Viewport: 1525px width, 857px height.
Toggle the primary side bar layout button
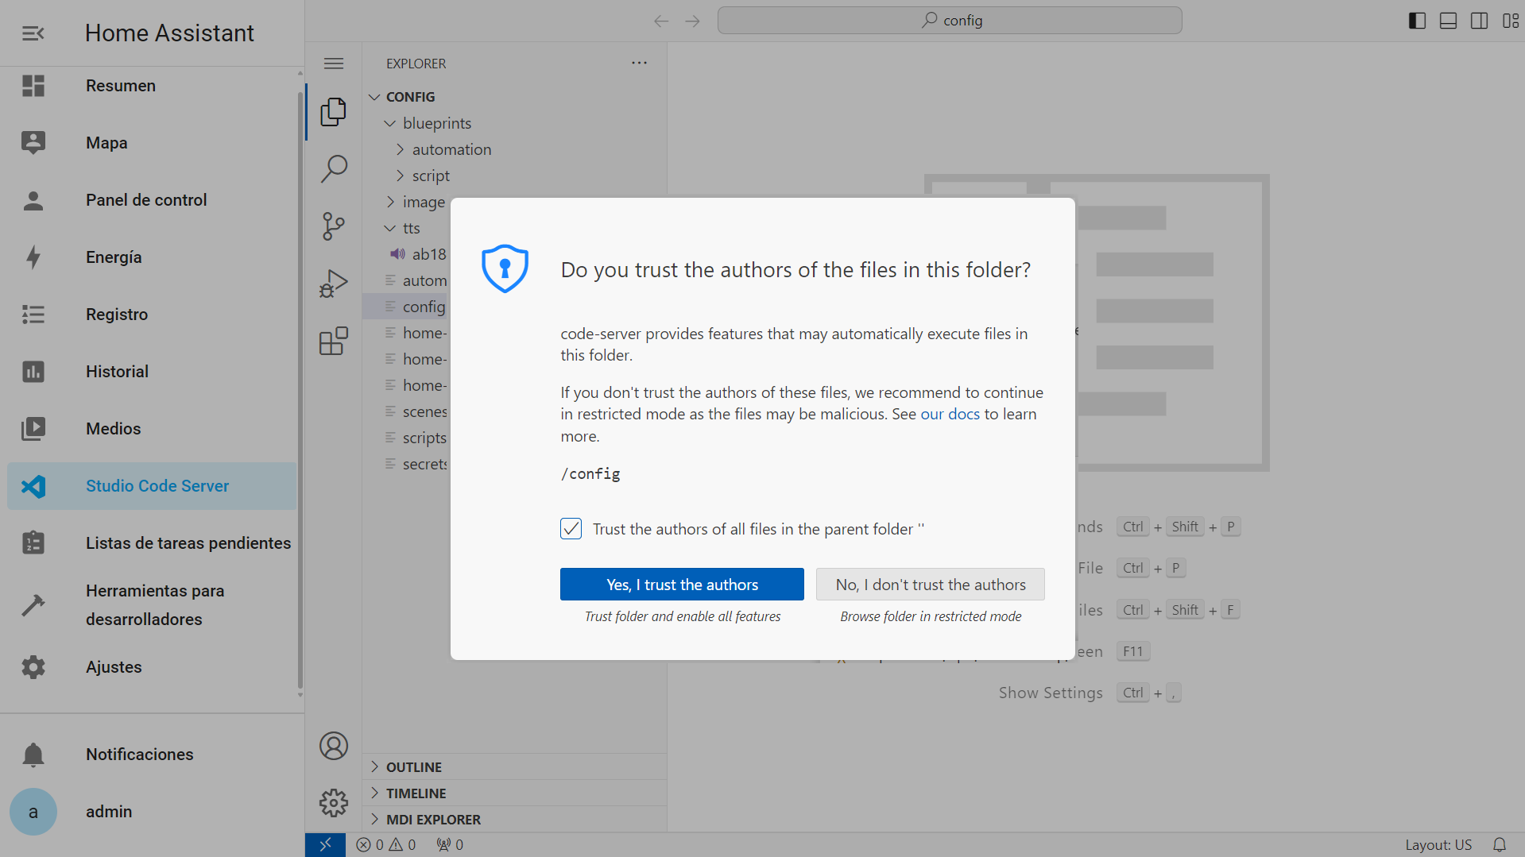click(x=1417, y=21)
